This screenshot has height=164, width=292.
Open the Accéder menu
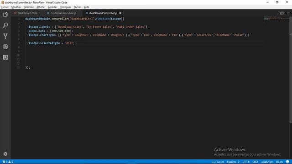coord(52,7)
